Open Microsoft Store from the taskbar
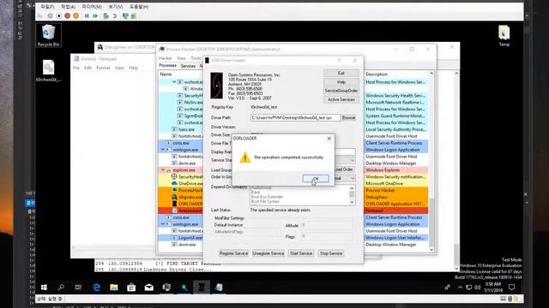The height and width of the screenshot is (308, 549). (x=131, y=287)
